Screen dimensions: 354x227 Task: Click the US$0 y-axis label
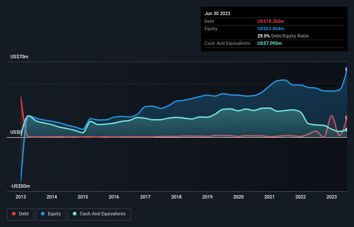(x=16, y=132)
